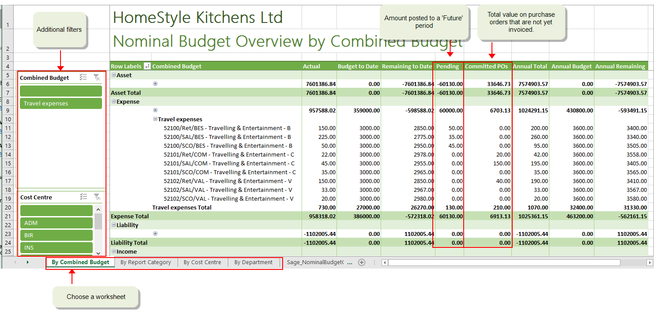Select row header number 20
This screenshot has height=314, width=654.
click(x=7, y=207)
